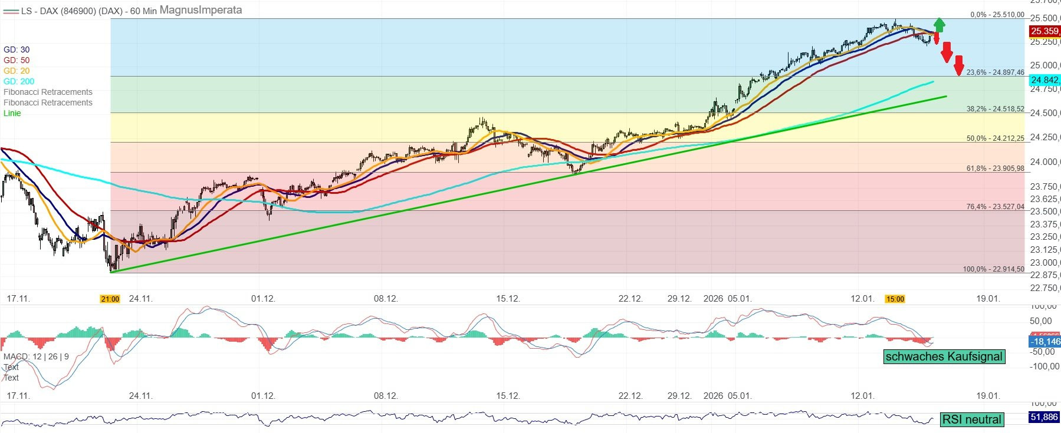Click the MagnusImperata label in the header
Viewport: 1061px width, 433px height.
(x=201, y=10)
